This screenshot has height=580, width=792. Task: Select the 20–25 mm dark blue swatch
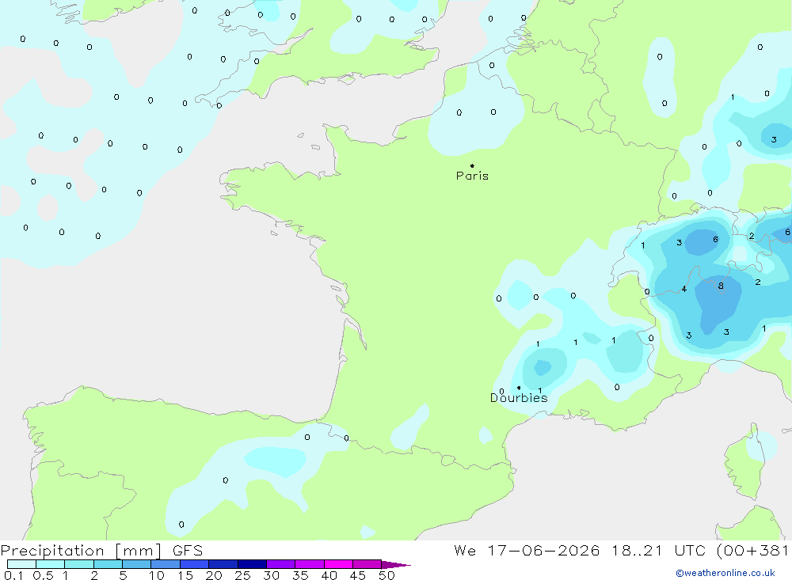pos(223,564)
